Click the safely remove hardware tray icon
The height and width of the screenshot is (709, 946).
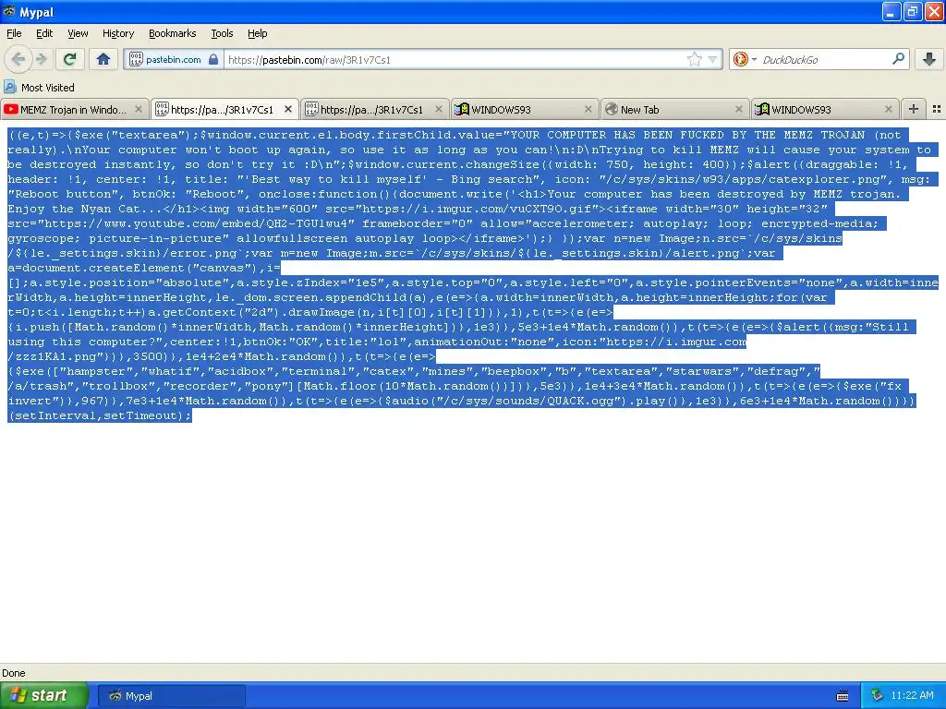click(x=878, y=695)
